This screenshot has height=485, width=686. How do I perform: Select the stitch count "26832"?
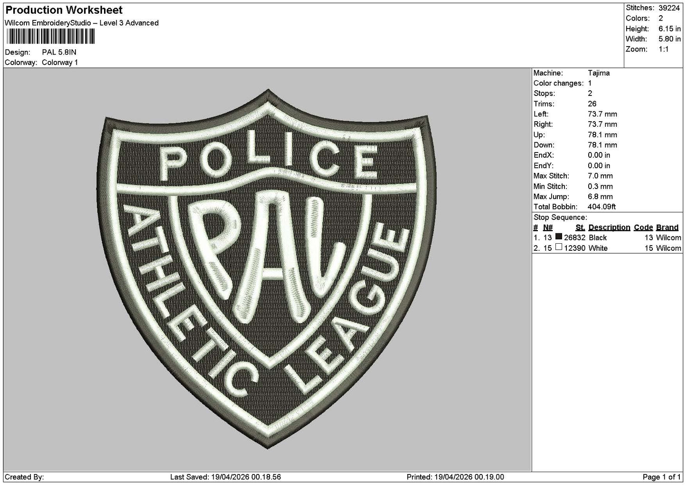[575, 238]
